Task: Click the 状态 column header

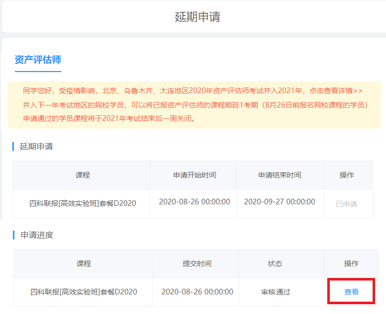Action: 275,264
